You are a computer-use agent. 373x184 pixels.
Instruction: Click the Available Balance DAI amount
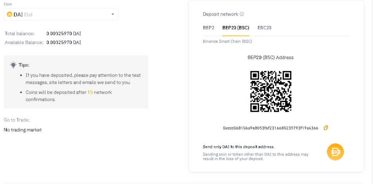pyautogui.click(x=64, y=42)
